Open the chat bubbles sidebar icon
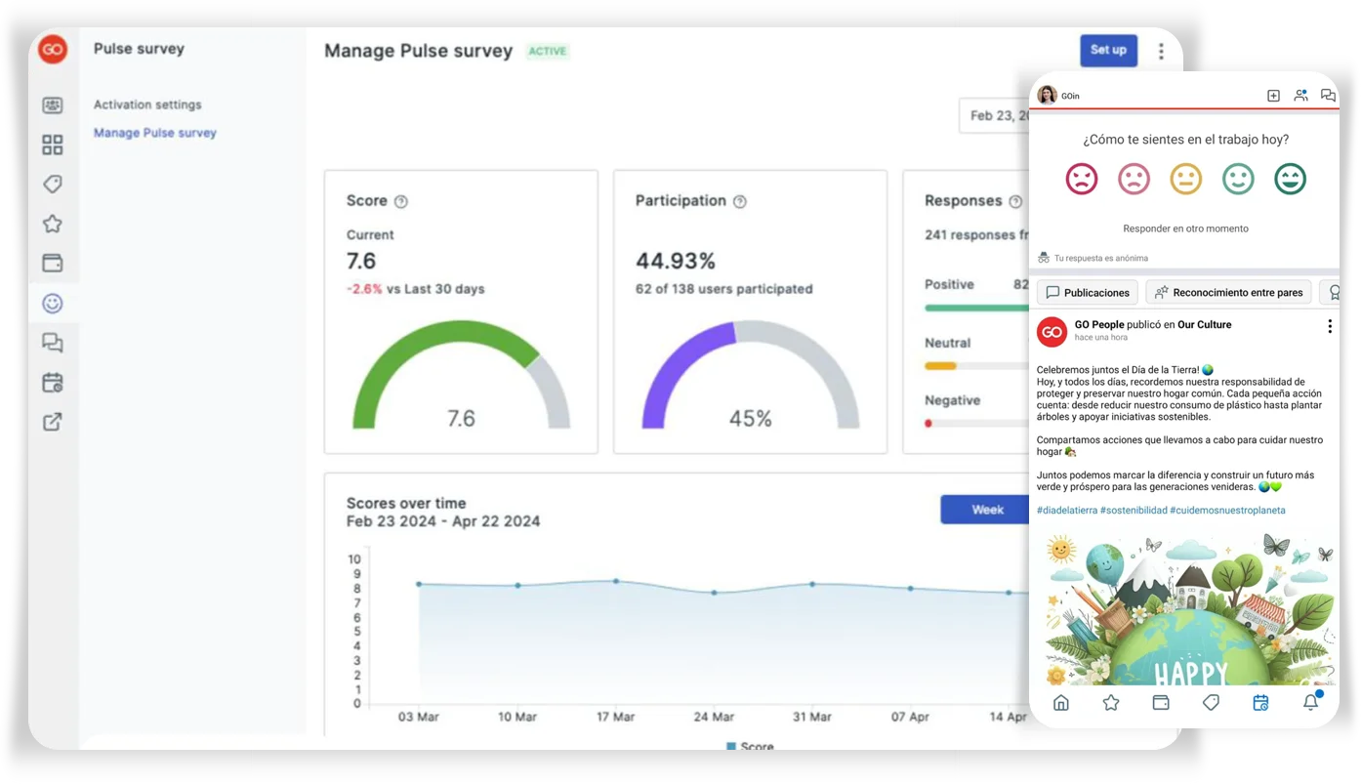The width and height of the screenshot is (1361, 784). pos(53,343)
